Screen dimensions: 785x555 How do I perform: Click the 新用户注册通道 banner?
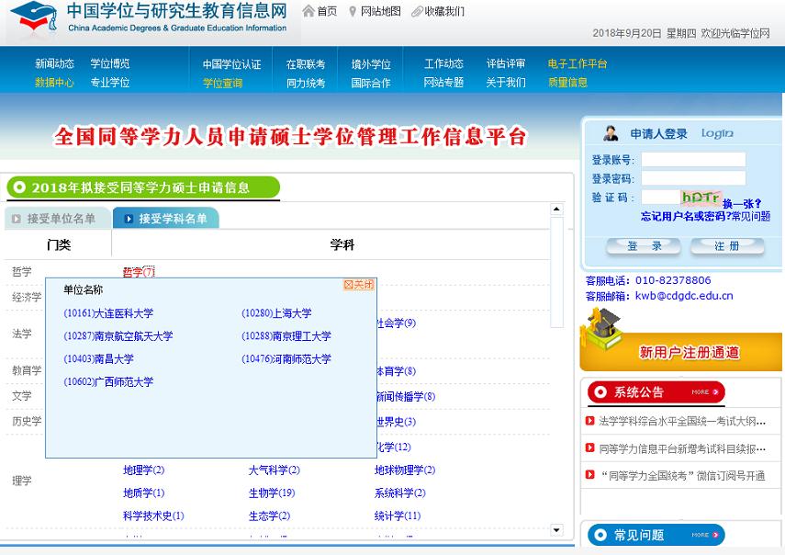(682, 340)
